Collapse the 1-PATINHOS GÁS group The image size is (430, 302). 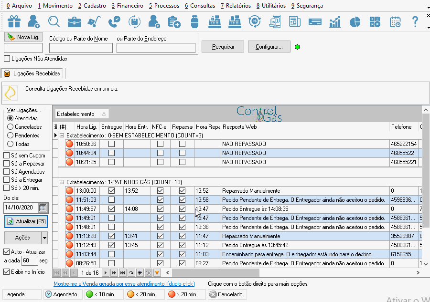[x=62, y=182]
